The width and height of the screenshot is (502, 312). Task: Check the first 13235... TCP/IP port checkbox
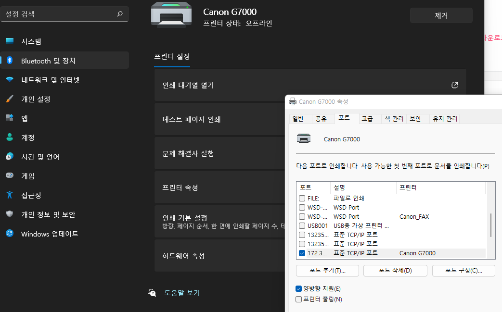pos(302,235)
